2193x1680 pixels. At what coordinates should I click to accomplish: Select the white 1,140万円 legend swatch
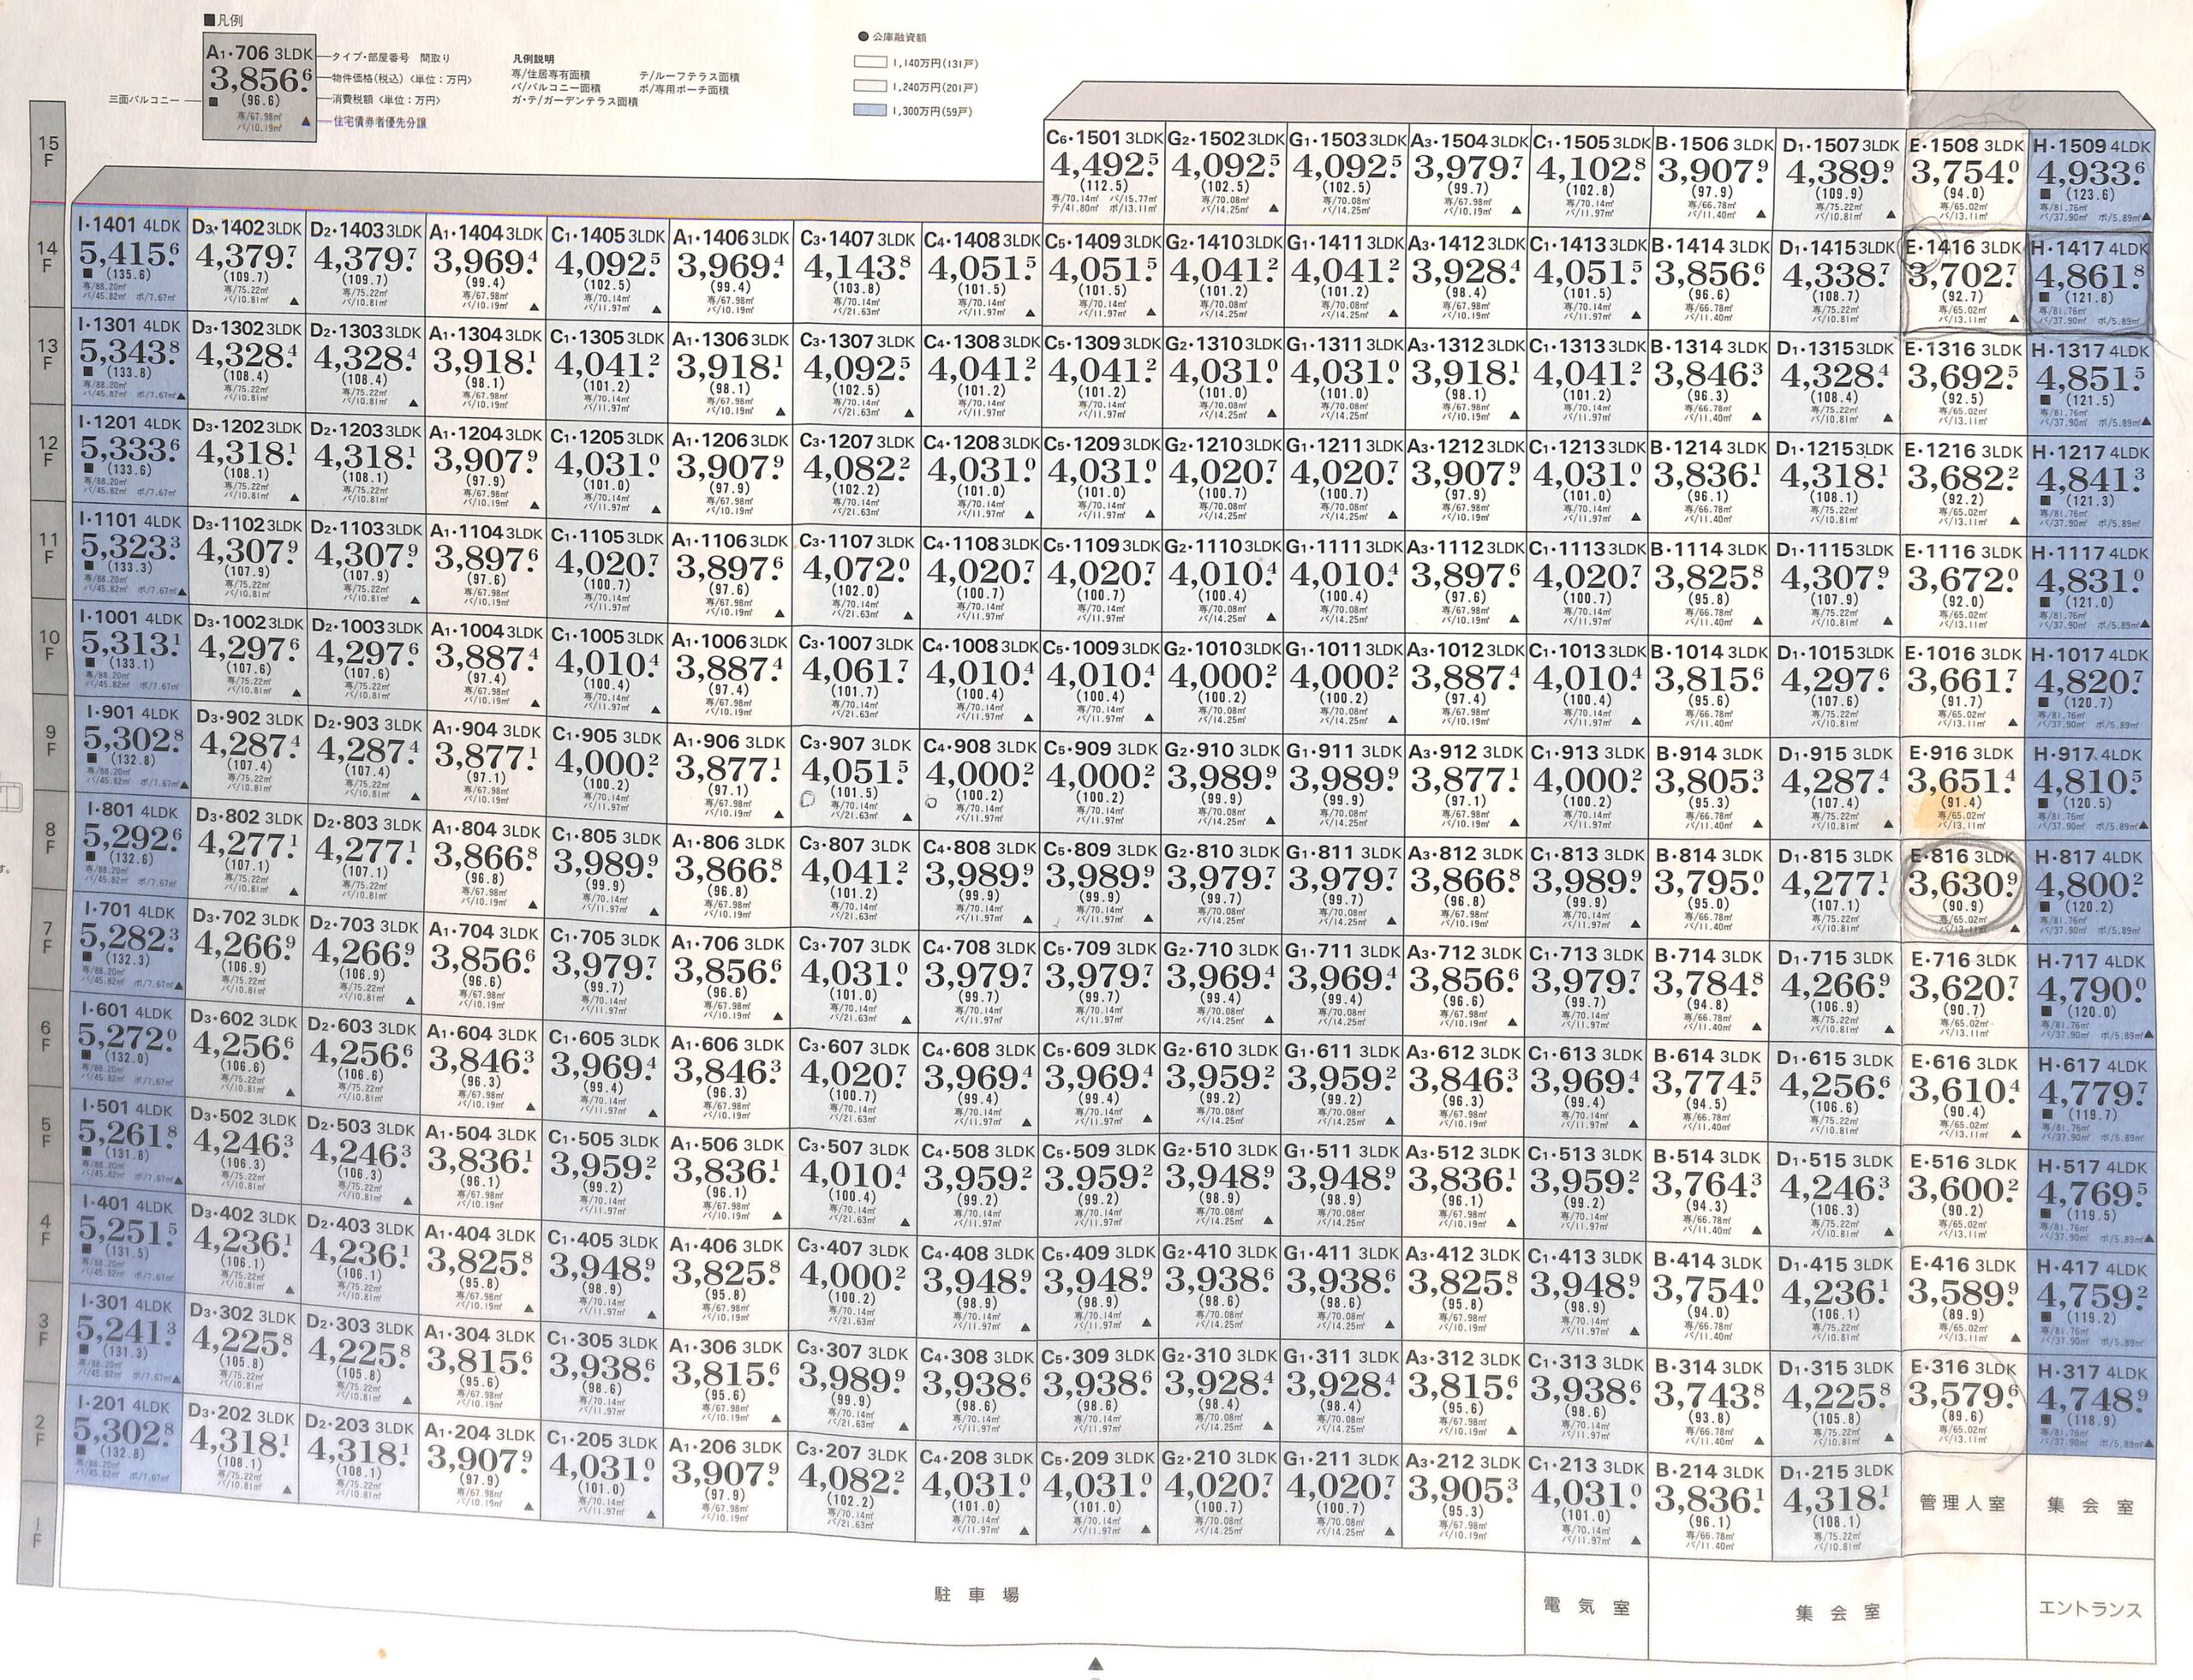pyautogui.click(x=870, y=63)
